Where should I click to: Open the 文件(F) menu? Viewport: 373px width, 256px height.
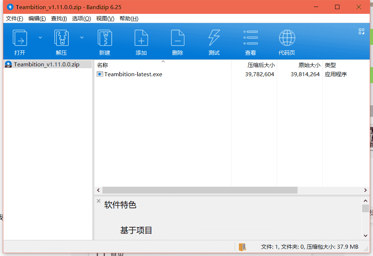click(15, 19)
